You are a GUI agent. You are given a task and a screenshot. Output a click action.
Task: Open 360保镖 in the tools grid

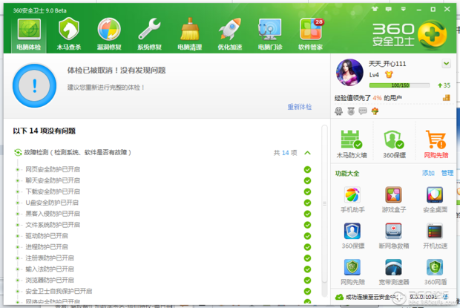pyautogui.click(x=352, y=236)
